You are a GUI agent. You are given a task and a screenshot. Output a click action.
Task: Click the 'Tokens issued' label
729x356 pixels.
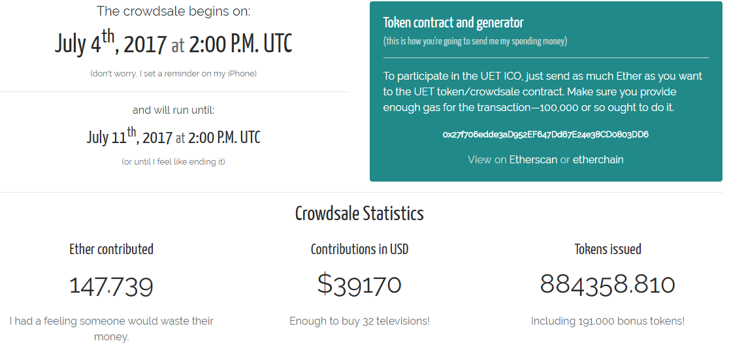click(x=607, y=249)
